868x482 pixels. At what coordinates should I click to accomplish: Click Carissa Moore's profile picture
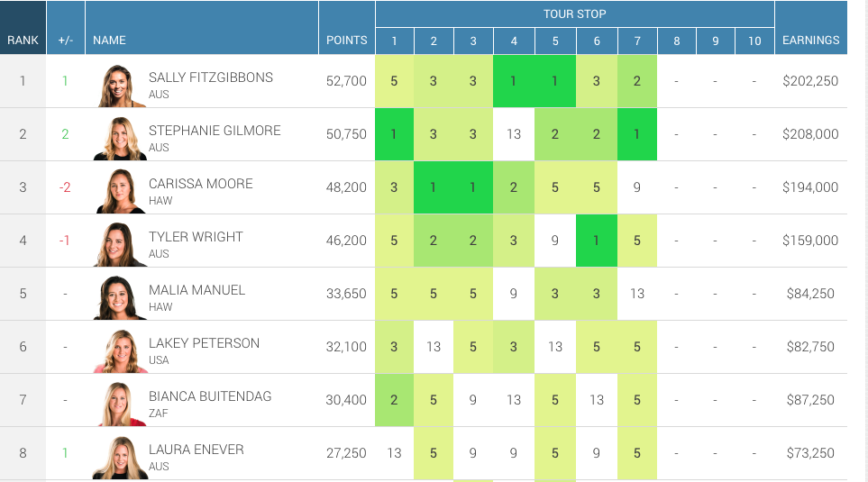point(120,192)
